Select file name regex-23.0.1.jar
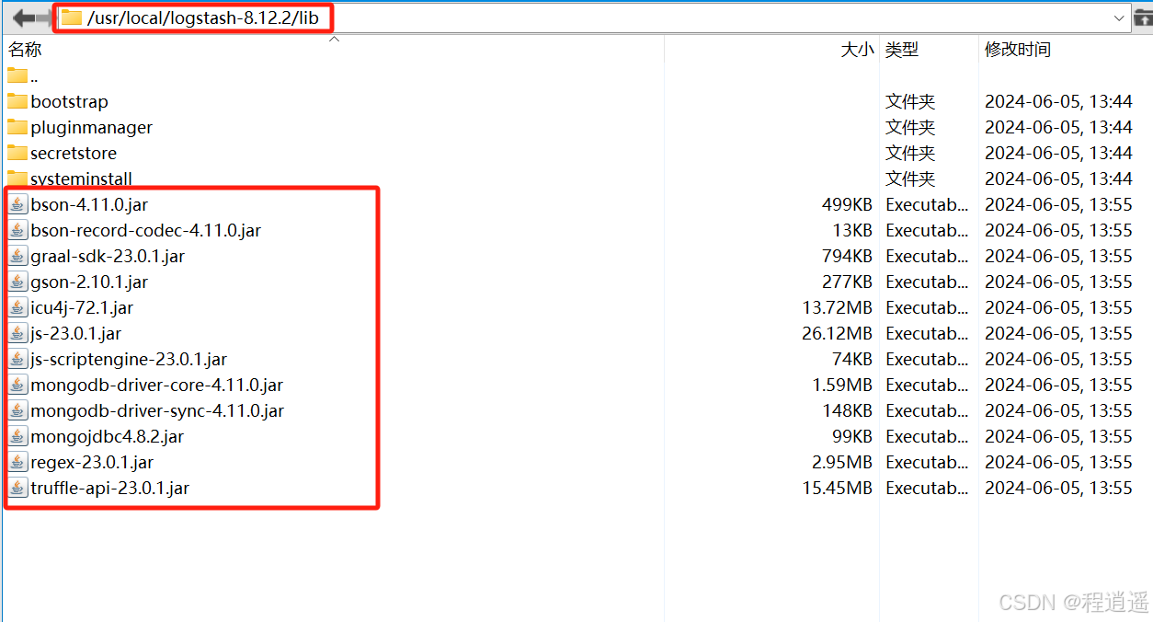This screenshot has height=622, width=1153. click(x=92, y=462)
